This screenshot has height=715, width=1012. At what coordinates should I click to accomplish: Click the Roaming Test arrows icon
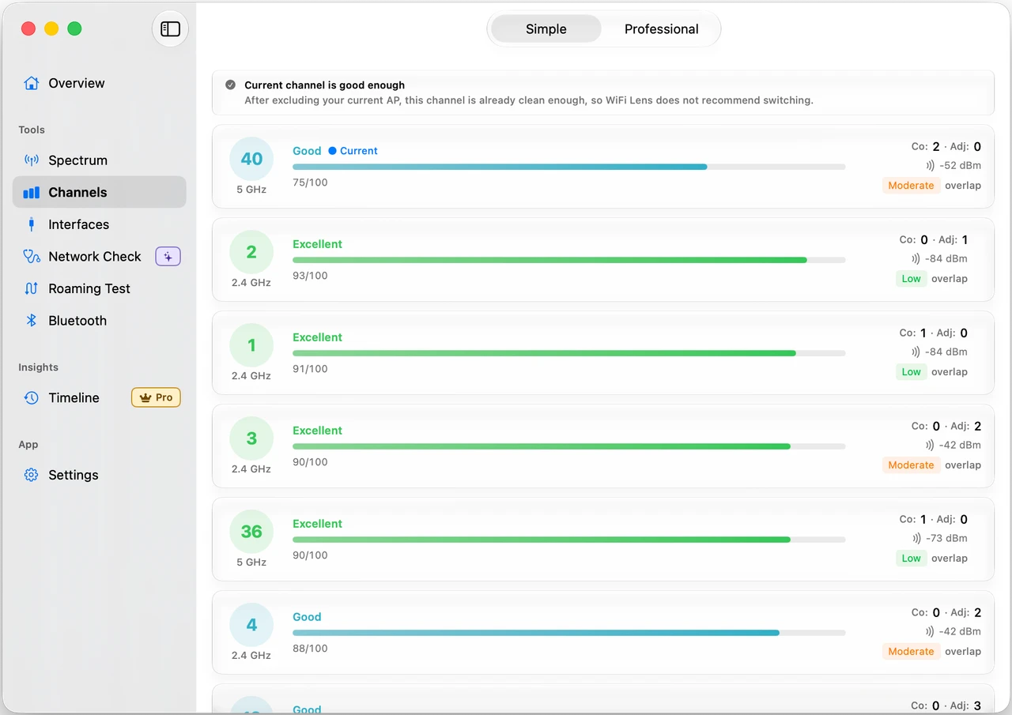coord(32,288)
